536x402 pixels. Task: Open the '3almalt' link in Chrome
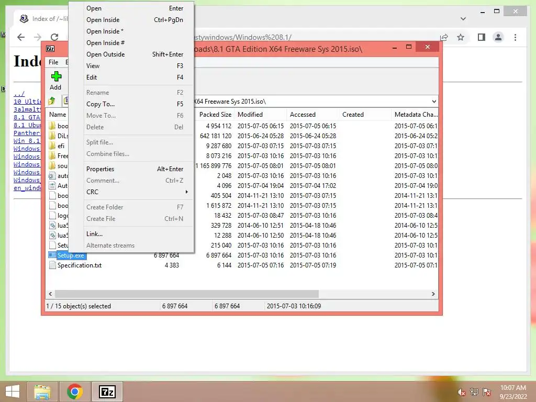tap(27, 109)
